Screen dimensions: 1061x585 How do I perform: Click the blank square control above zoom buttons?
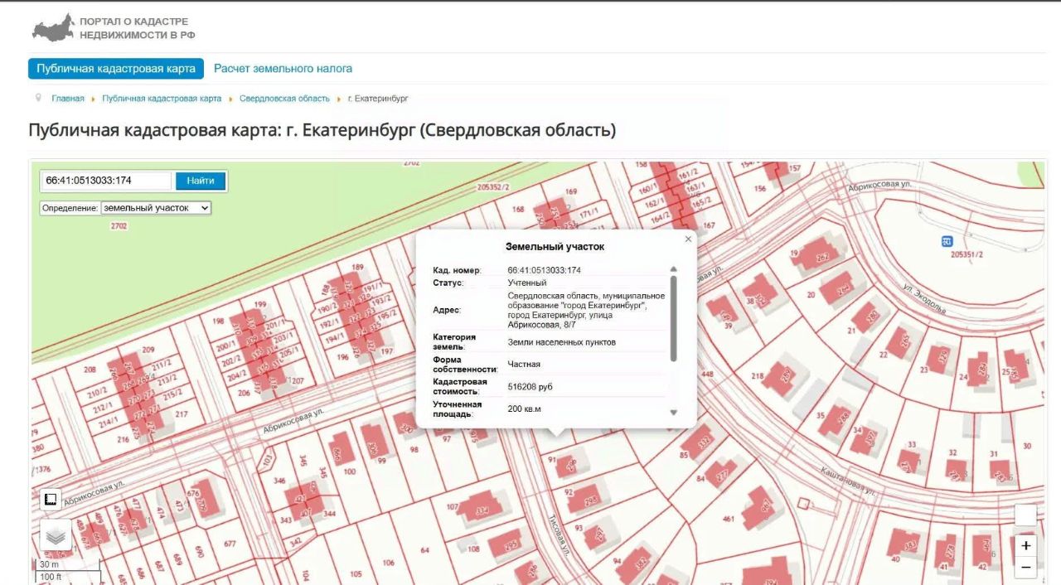tap(1025, 515)
